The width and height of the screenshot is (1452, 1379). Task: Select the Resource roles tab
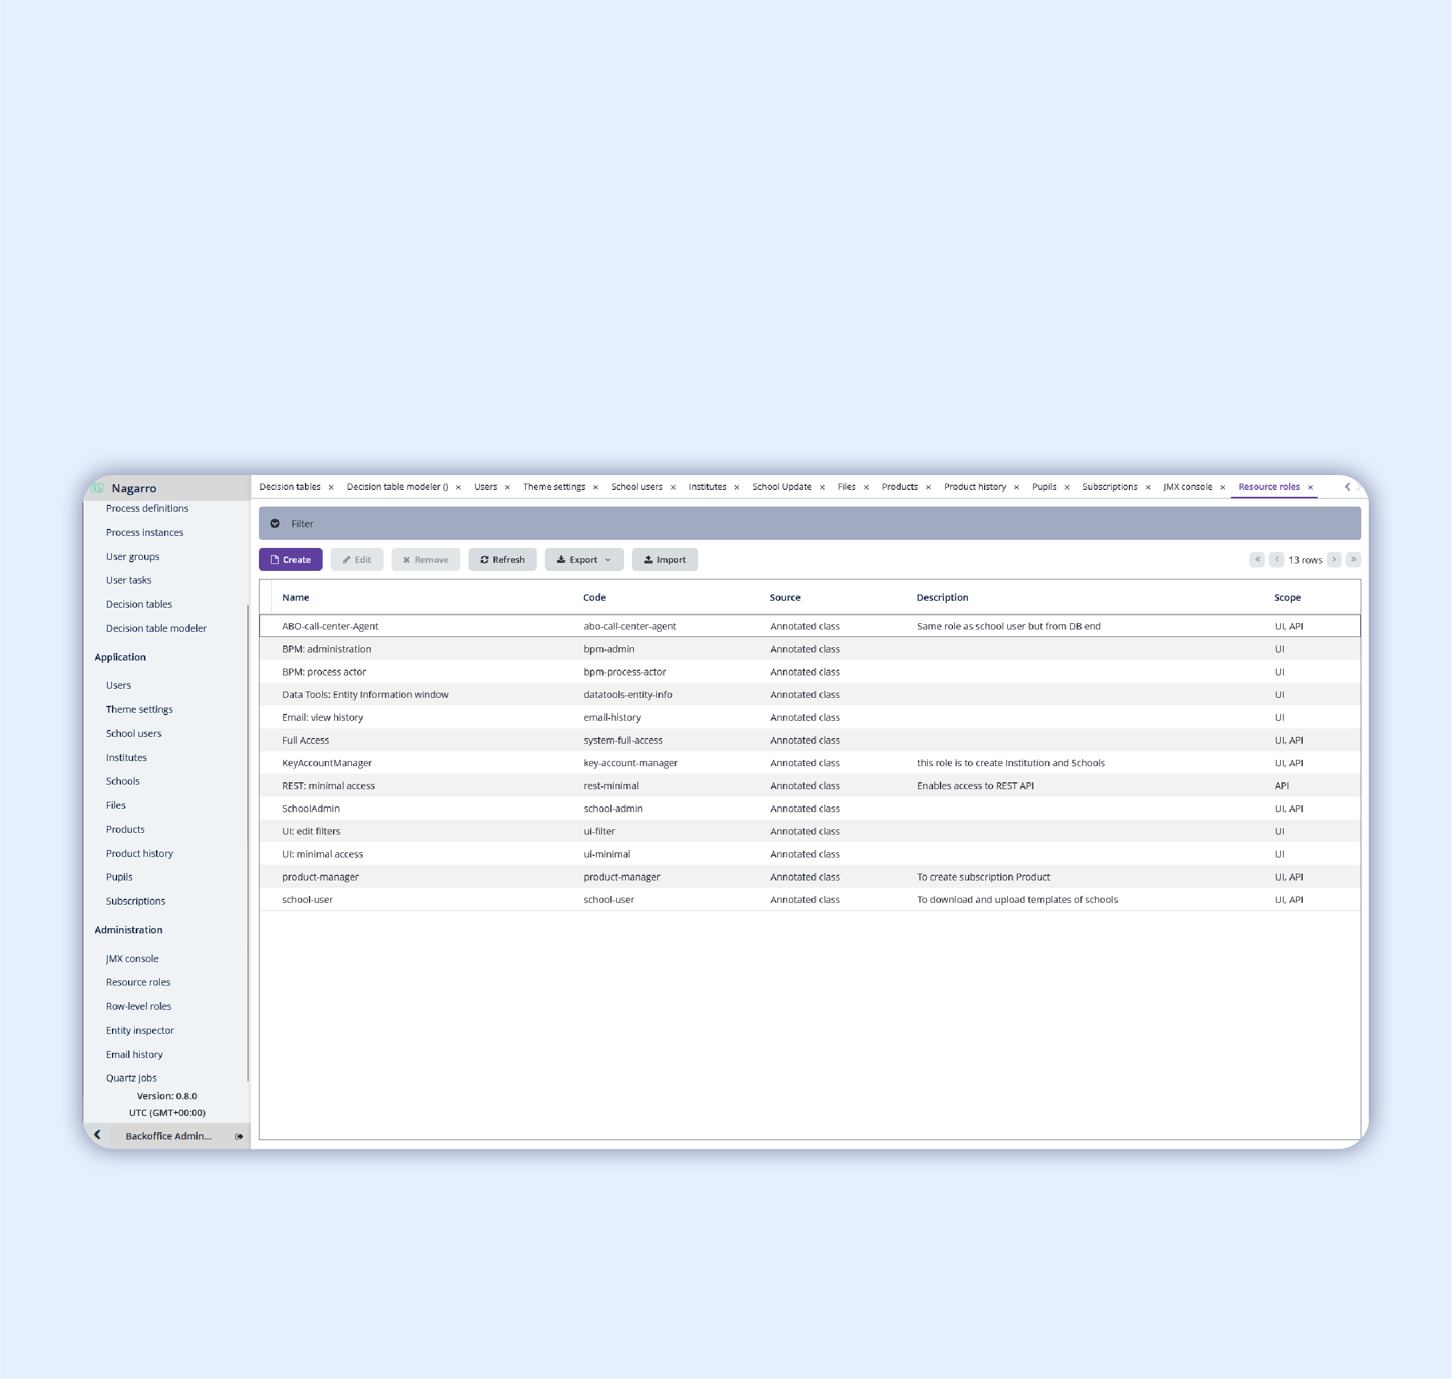coord(1268,485)
